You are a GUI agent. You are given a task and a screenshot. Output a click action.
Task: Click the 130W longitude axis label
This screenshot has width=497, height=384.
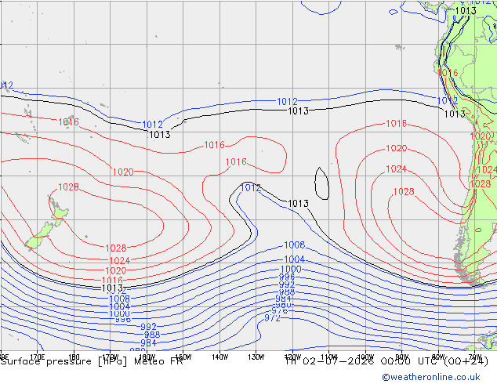click(x=256, y=357)
